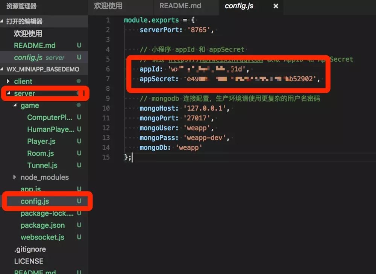Open Room.js in the file tree
The width and height of the screenshot is (376, 274).
(40, 154)
